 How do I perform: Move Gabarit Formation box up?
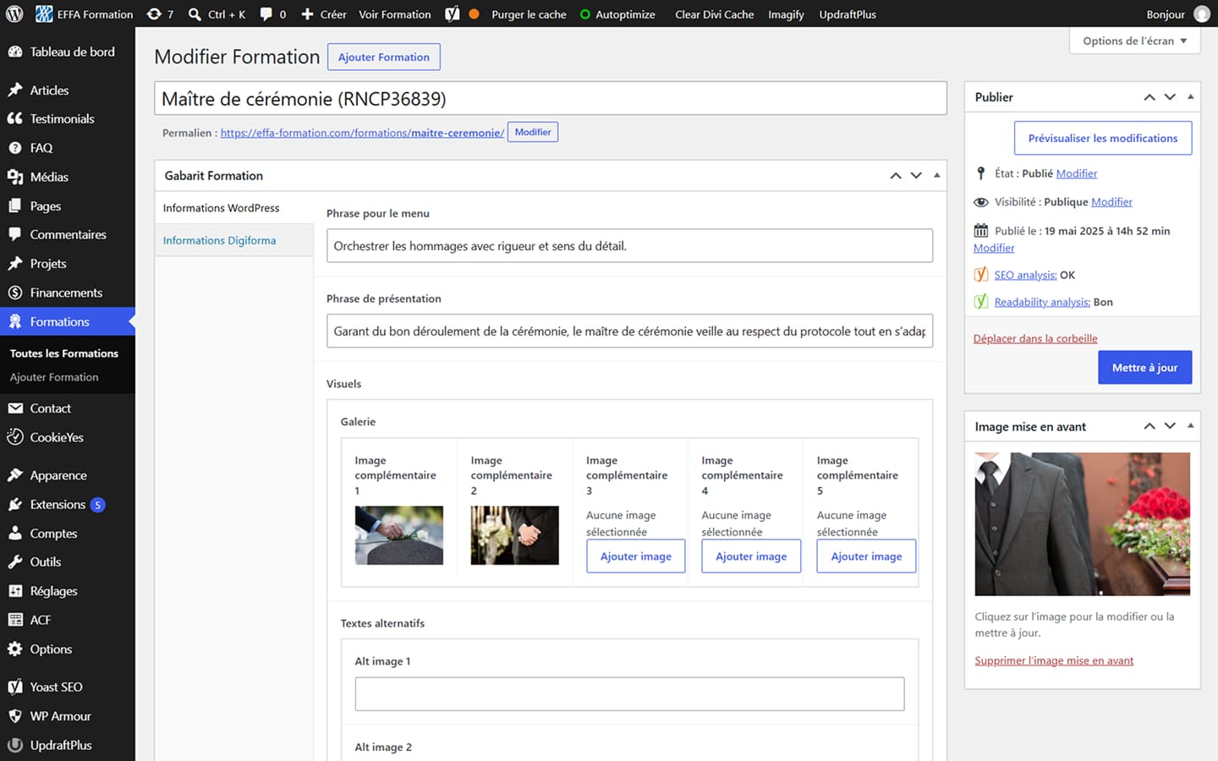(x=896, y=176)
